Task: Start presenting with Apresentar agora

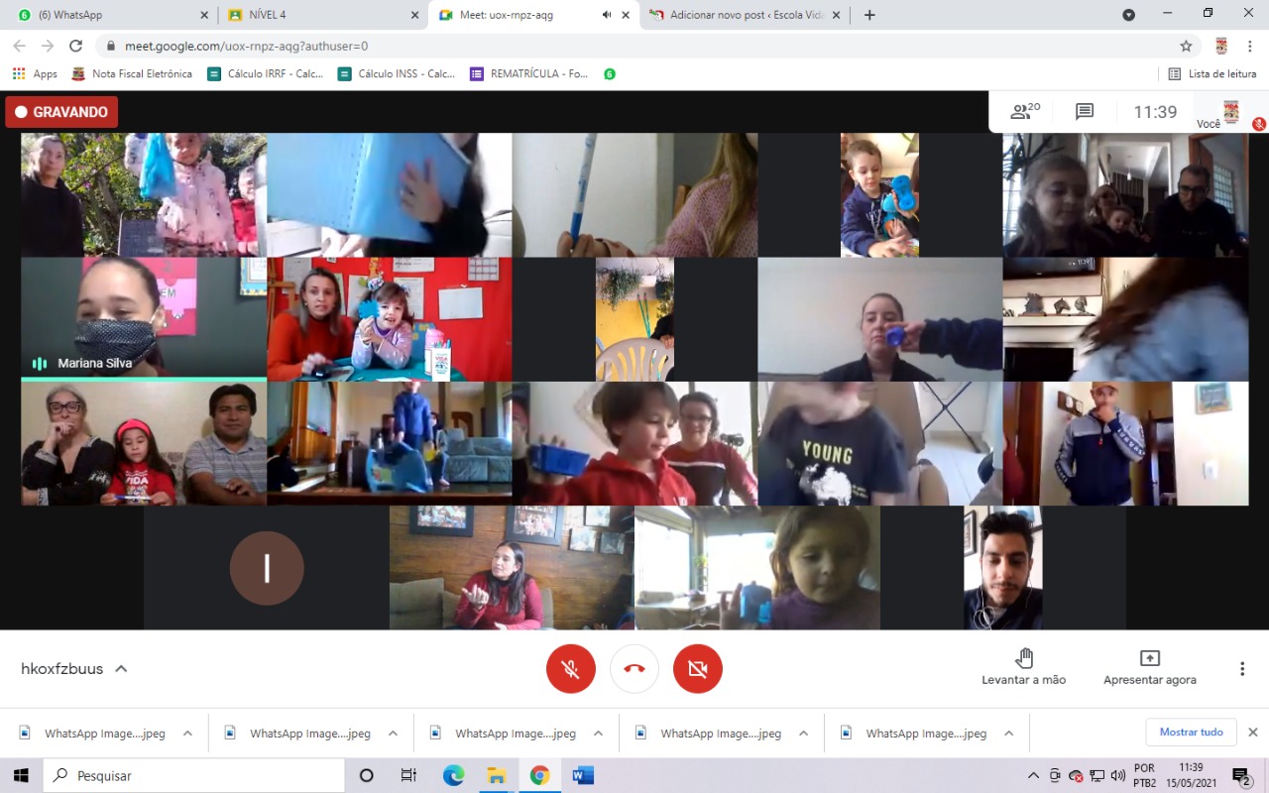Action: click(x=1149, y=666)
